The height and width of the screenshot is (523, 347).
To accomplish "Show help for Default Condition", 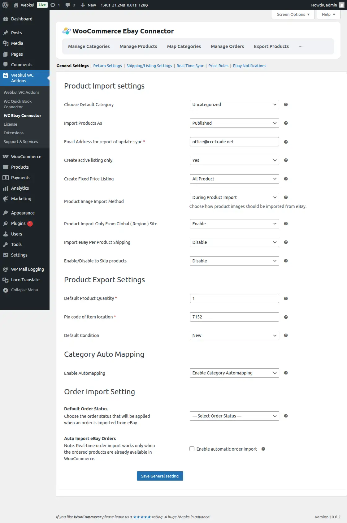I will pos(286,335).
